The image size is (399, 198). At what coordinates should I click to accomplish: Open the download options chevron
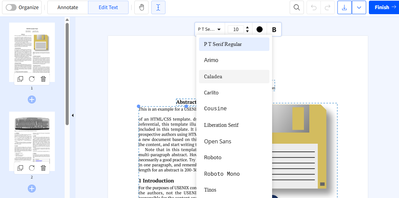click(359, 7)
